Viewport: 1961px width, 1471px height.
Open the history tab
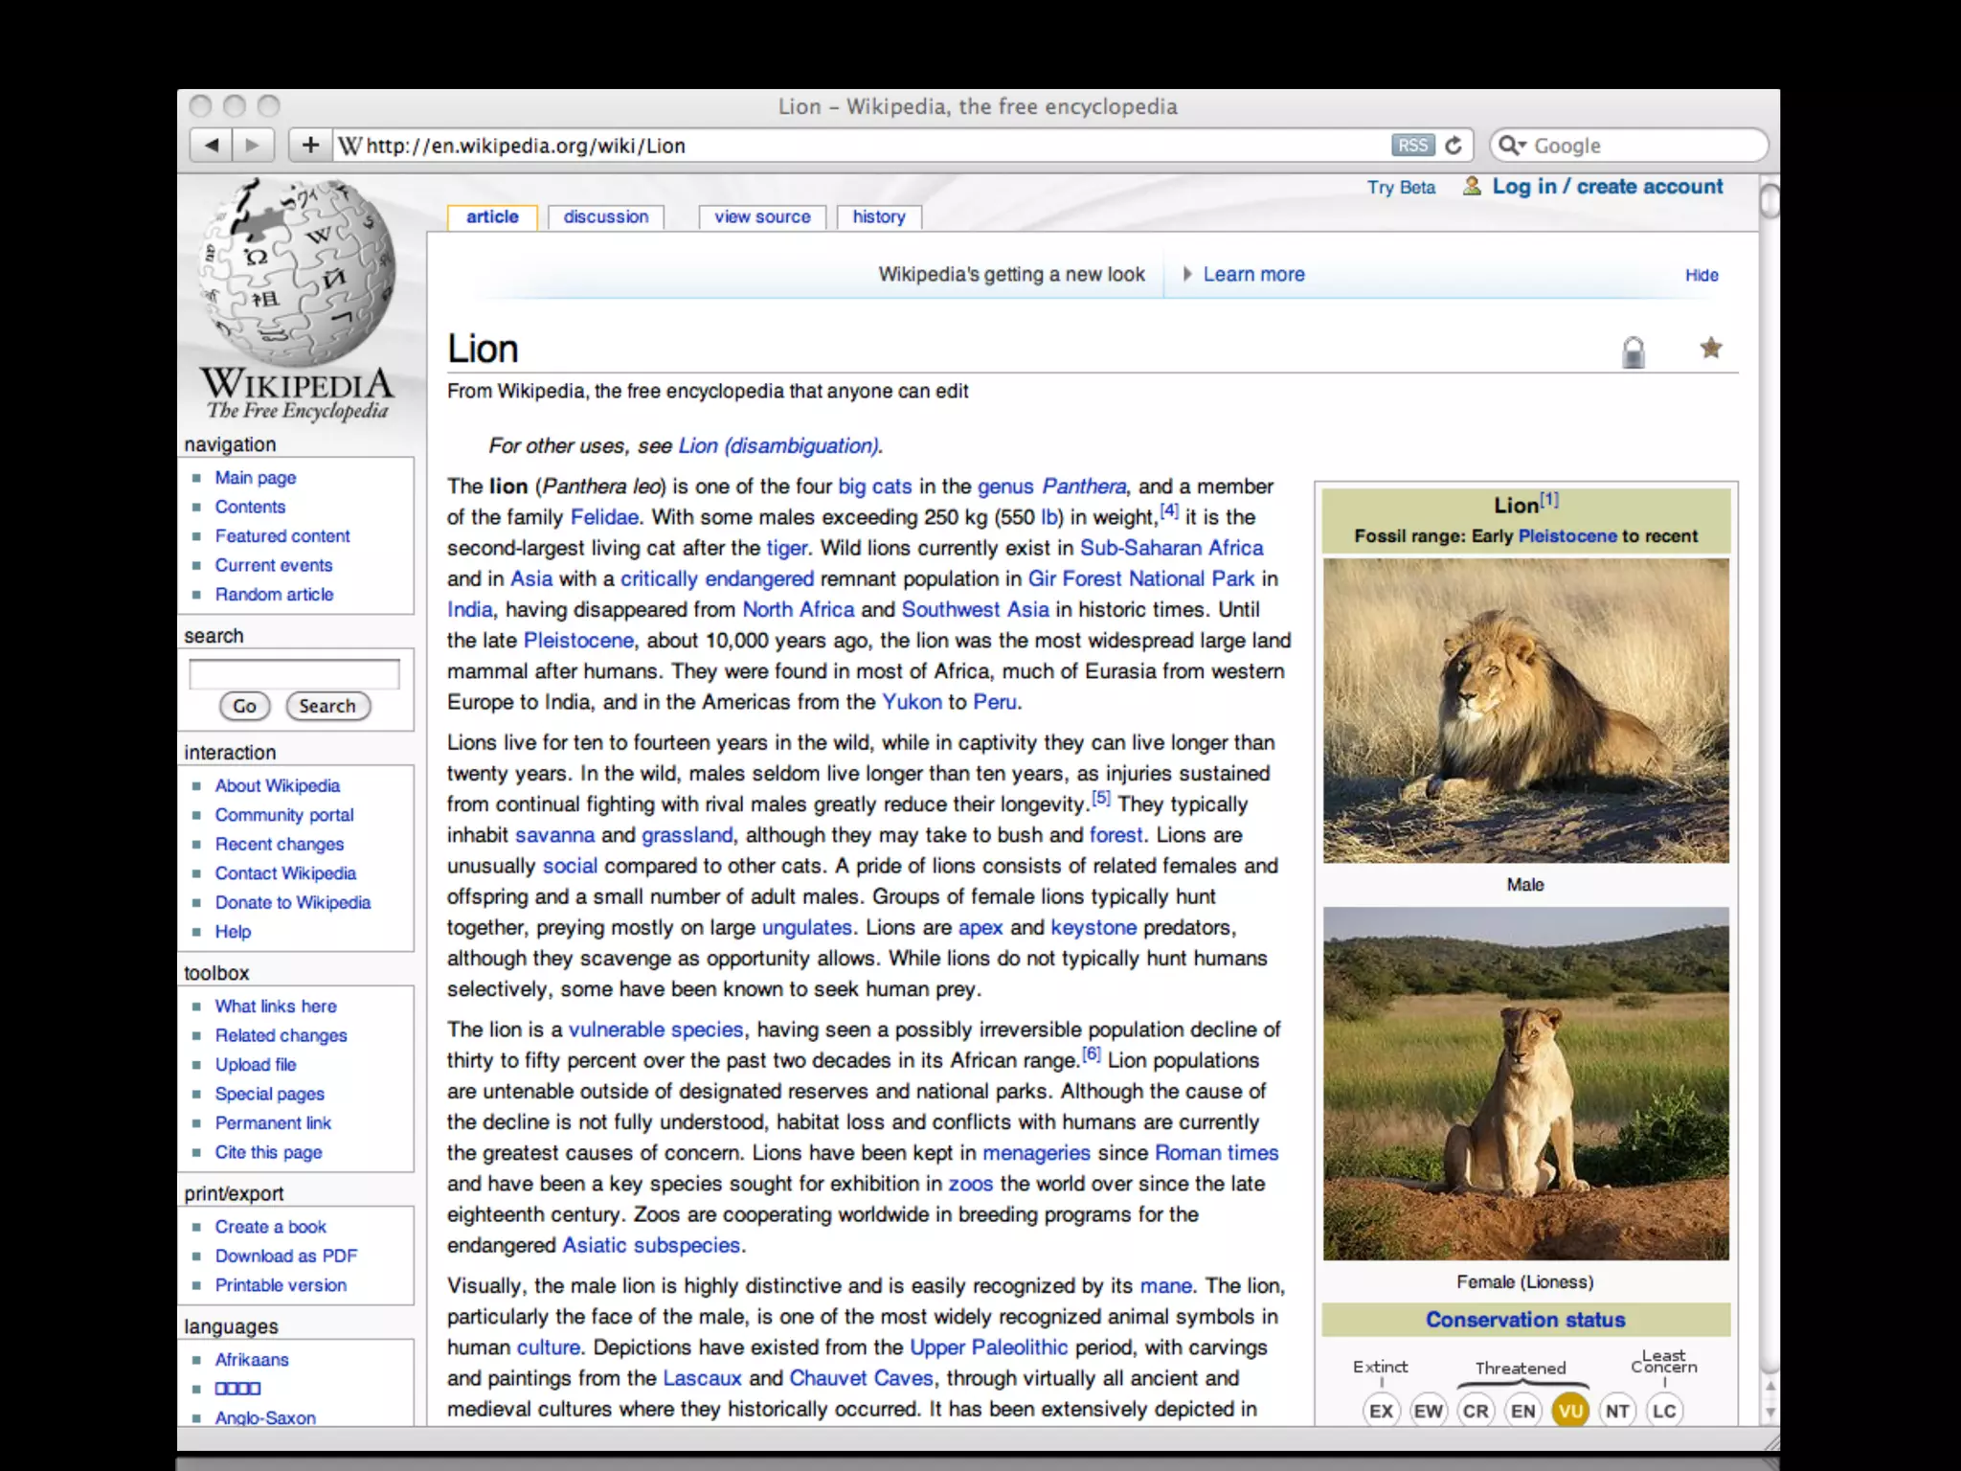pyautogui.click(x=878, y=217)
